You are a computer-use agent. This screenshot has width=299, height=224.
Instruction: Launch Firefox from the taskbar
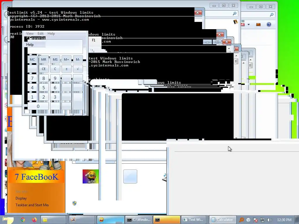34,220
